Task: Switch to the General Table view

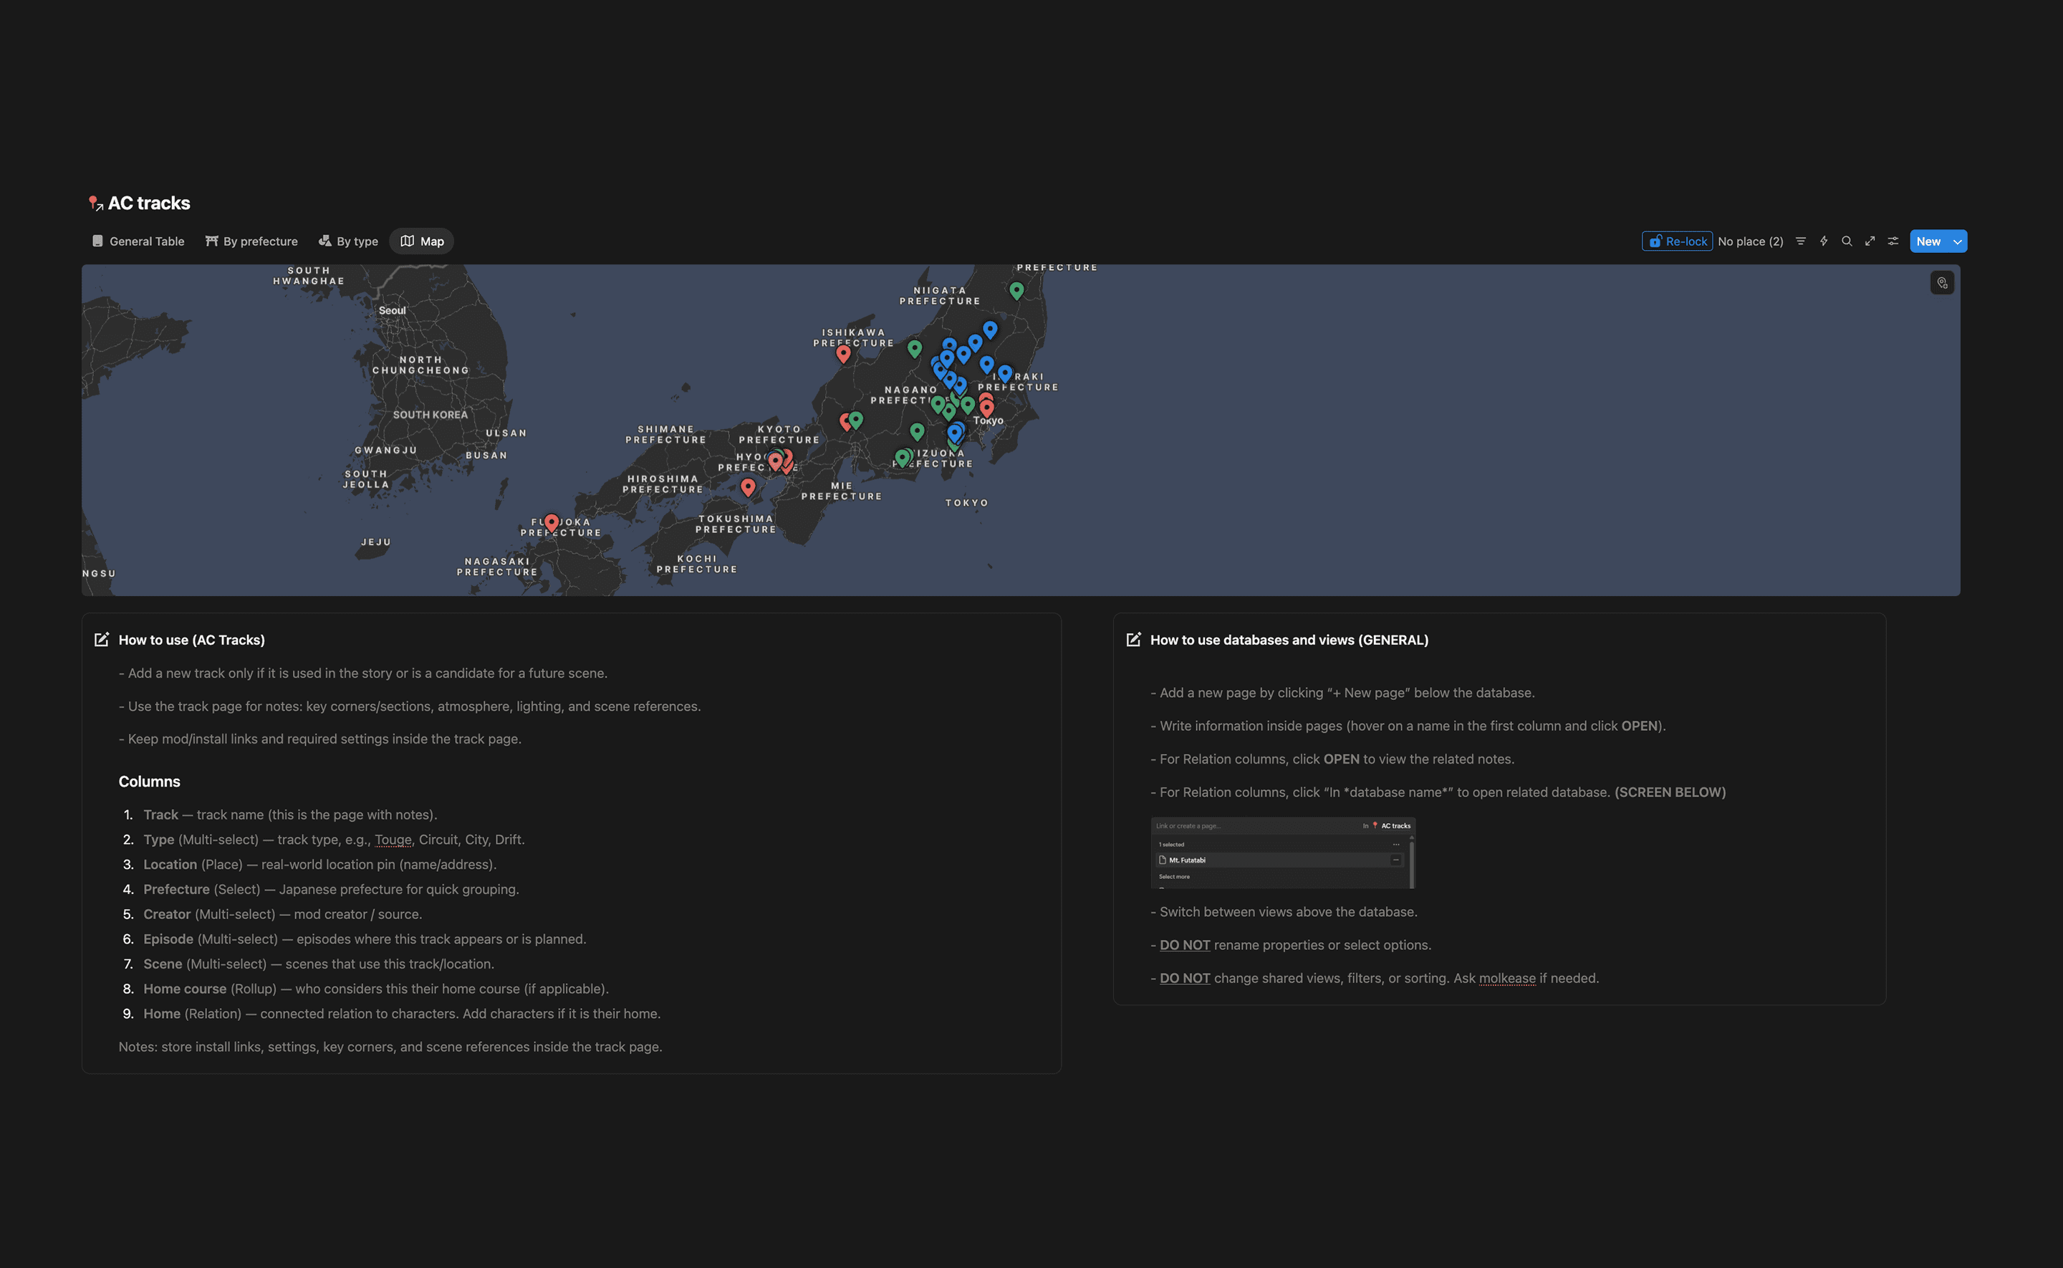Action: 138,241
